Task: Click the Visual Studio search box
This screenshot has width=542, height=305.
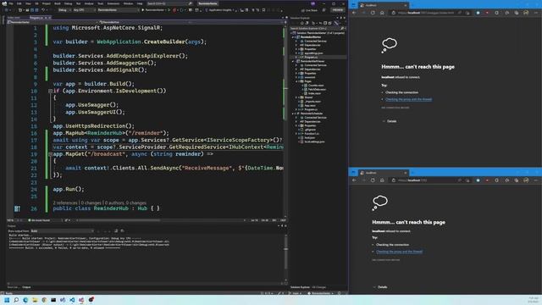Action: point(169,3)
